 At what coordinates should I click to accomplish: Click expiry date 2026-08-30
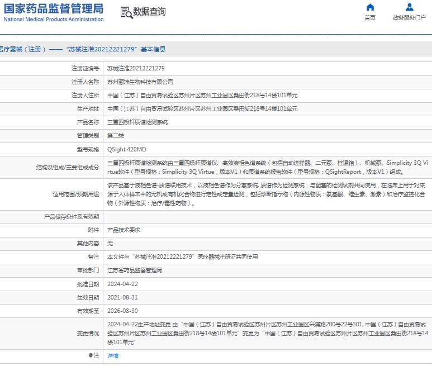click(122, 311)
